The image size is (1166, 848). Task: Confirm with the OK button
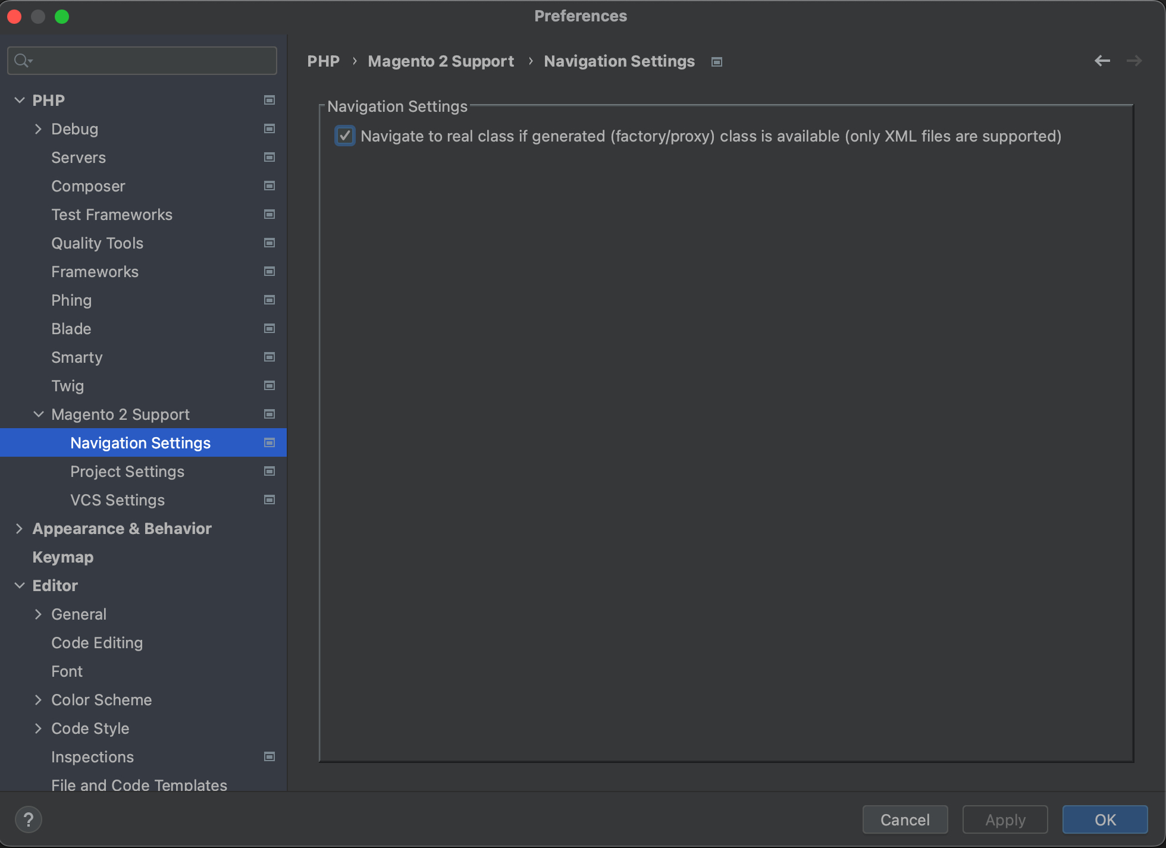[x=1105, y=819]
